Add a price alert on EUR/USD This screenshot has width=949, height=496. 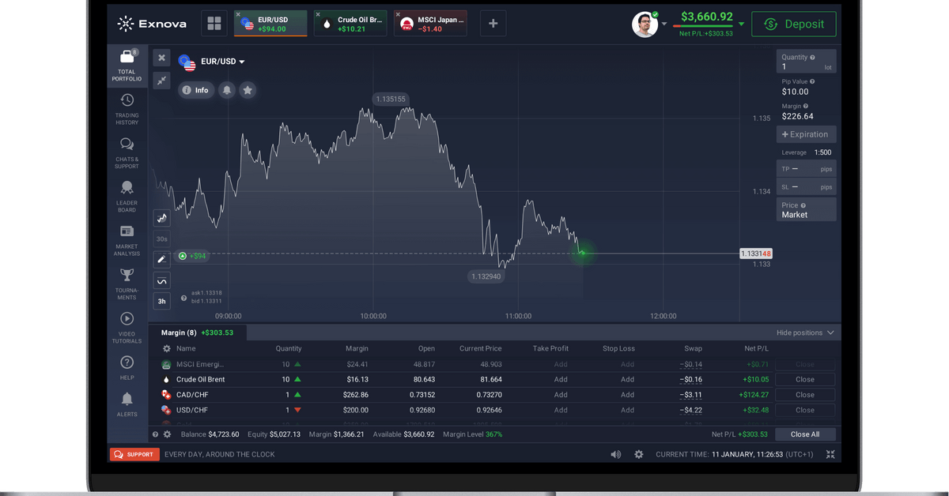[x=228, y=90]
